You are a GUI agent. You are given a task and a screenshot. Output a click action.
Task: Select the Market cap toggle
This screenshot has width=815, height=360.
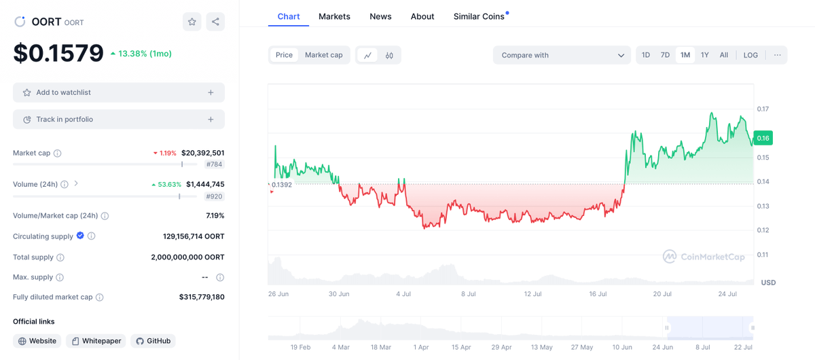[x=324, y=55]
